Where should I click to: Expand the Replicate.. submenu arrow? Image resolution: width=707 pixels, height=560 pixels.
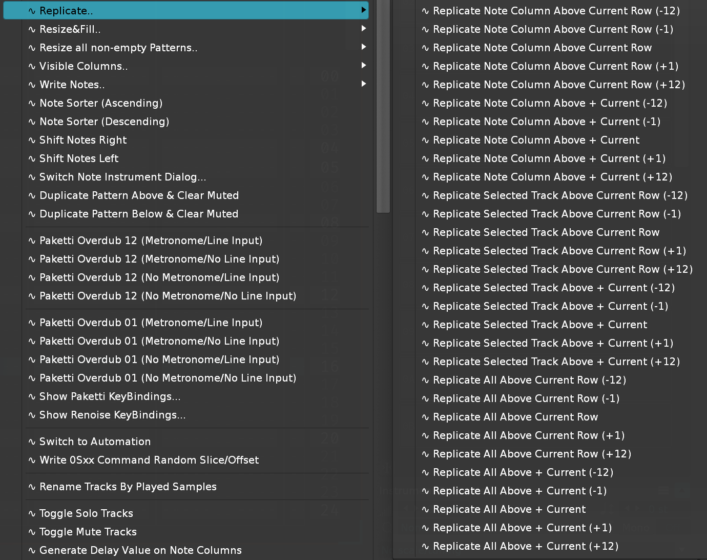[363, 10]
